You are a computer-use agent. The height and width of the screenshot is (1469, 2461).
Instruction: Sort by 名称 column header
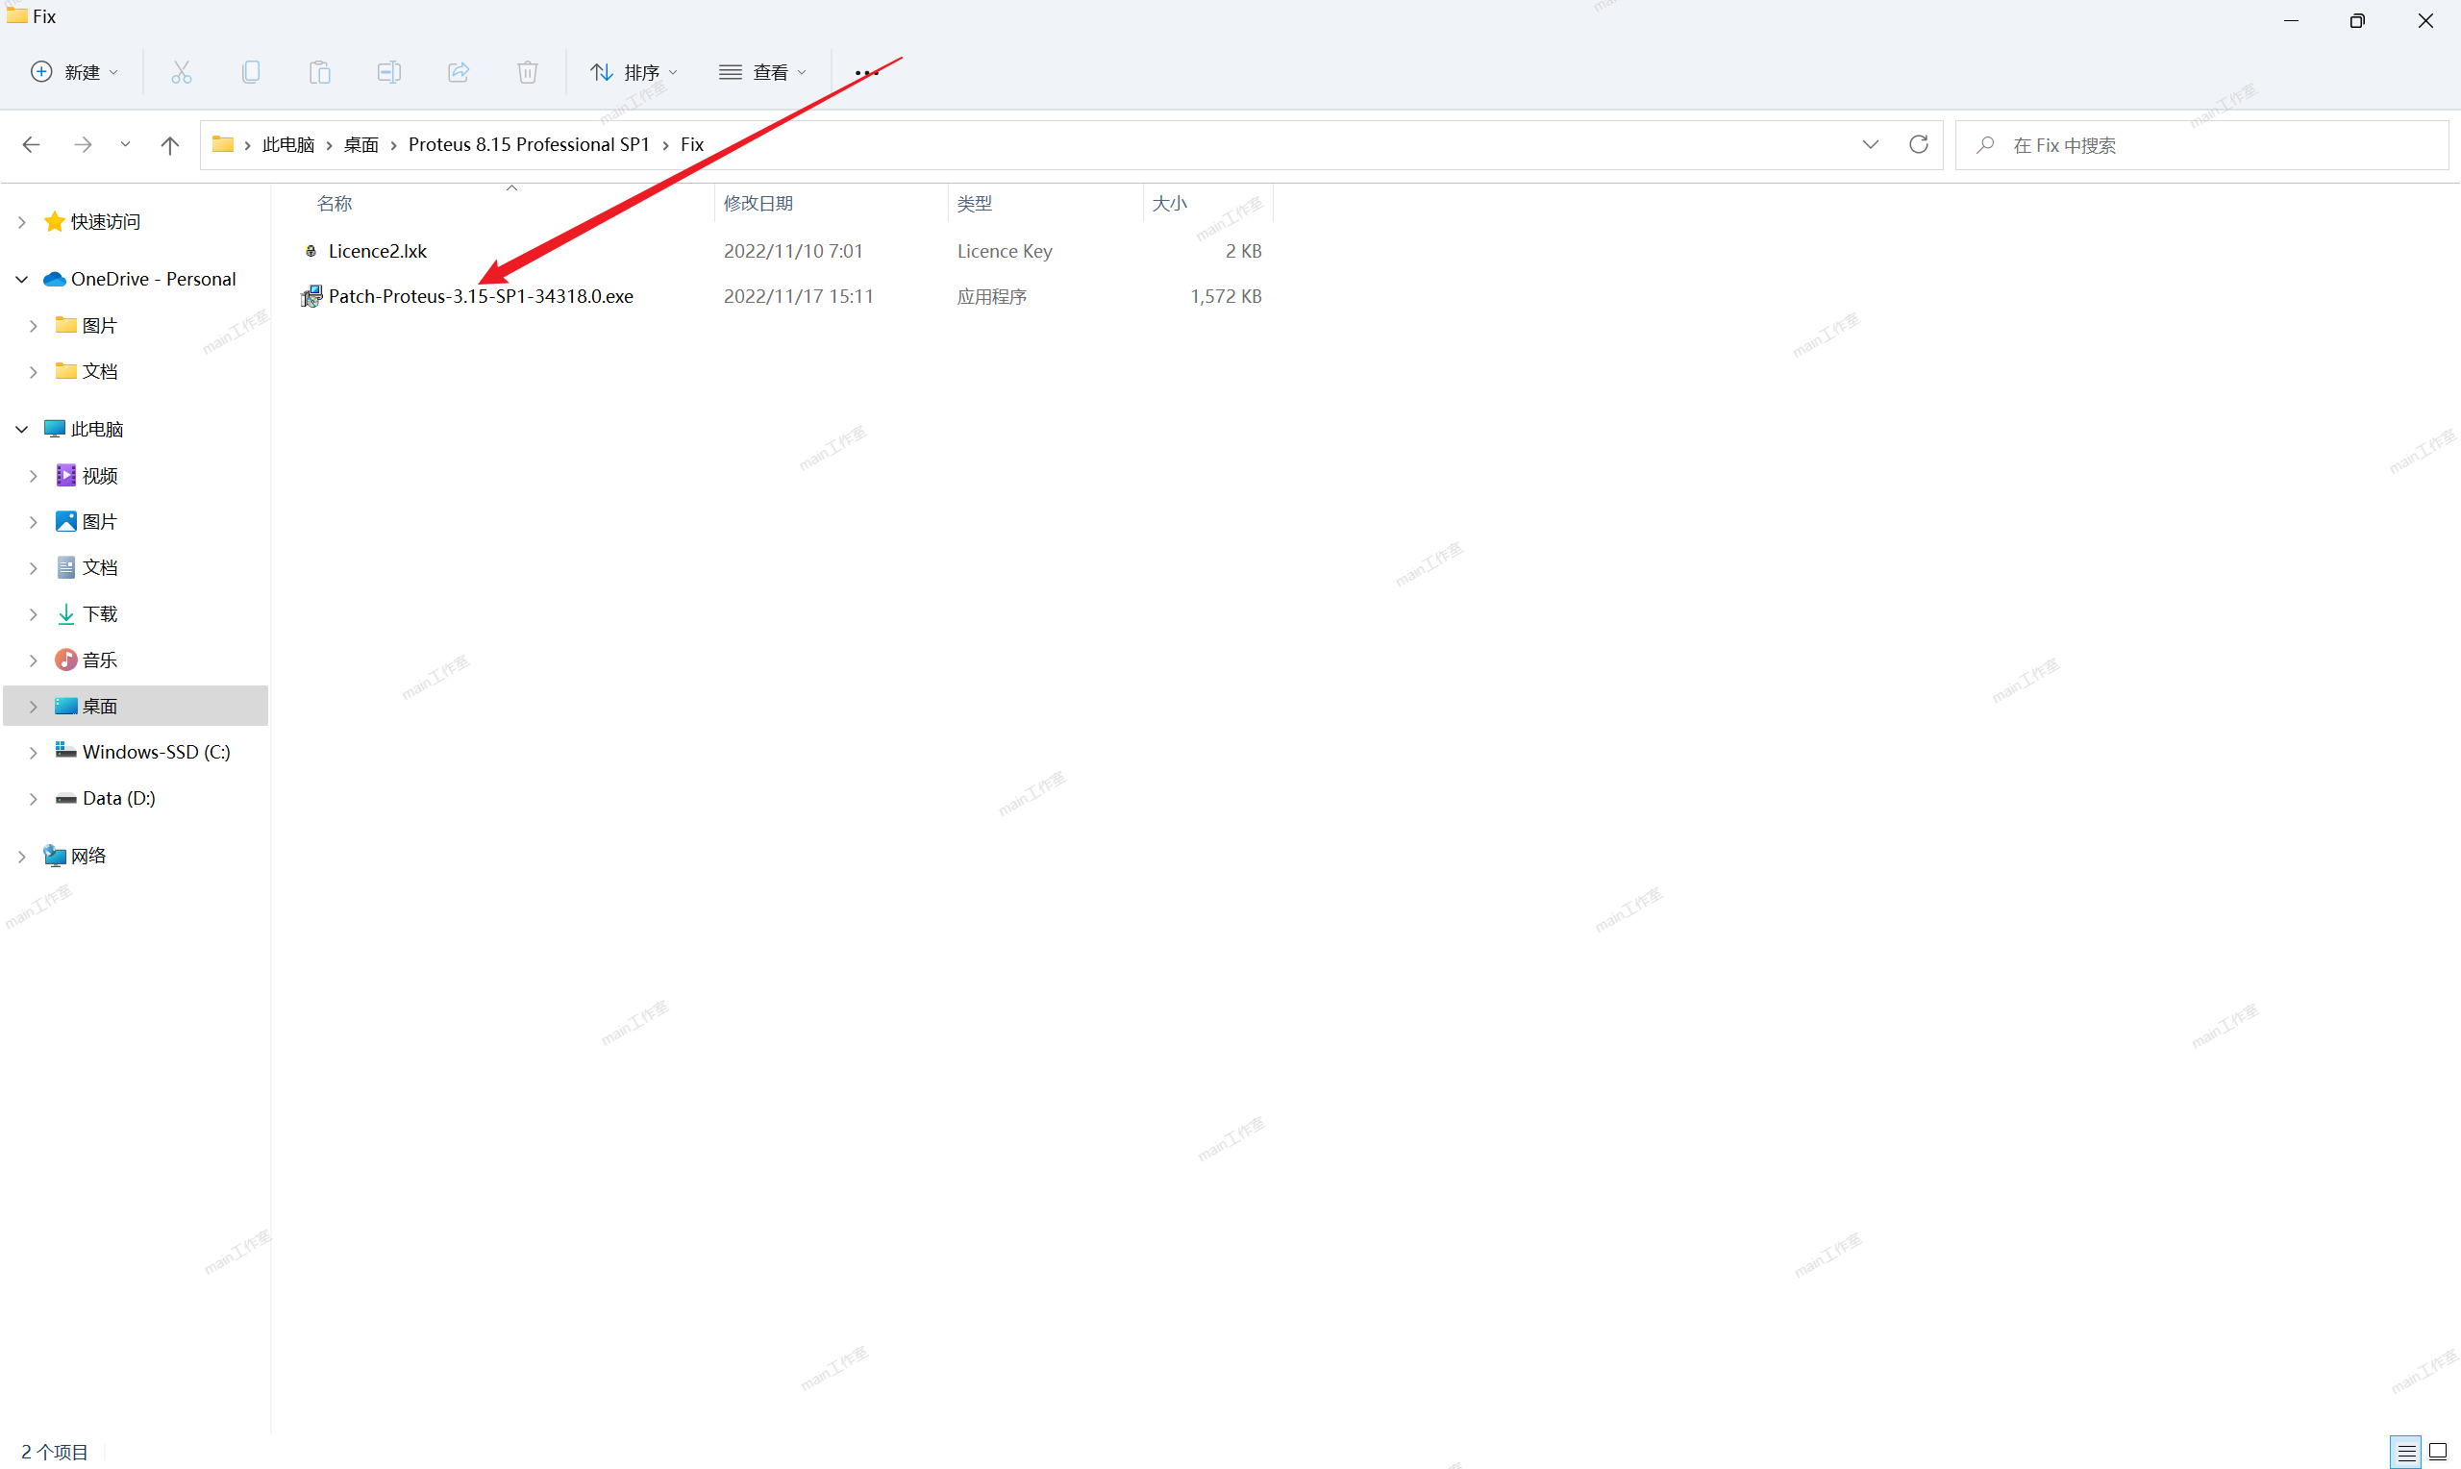coord(335,203)
